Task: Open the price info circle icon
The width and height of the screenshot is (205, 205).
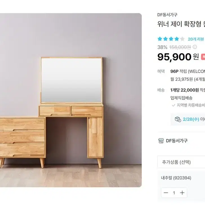Action: tap(195, 47)
